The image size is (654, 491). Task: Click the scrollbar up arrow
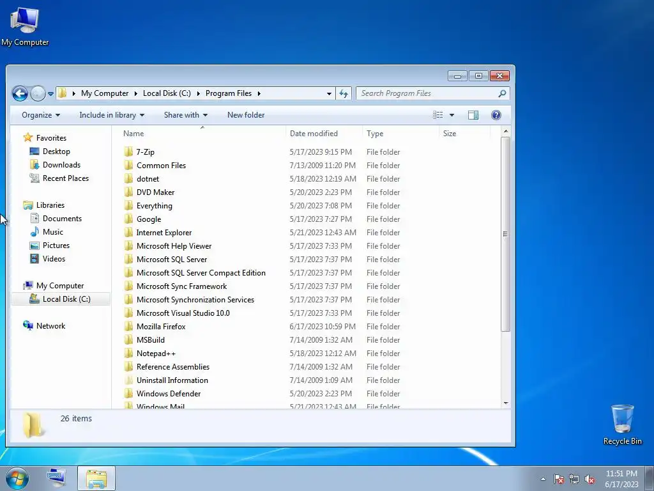tap(506, 132)
